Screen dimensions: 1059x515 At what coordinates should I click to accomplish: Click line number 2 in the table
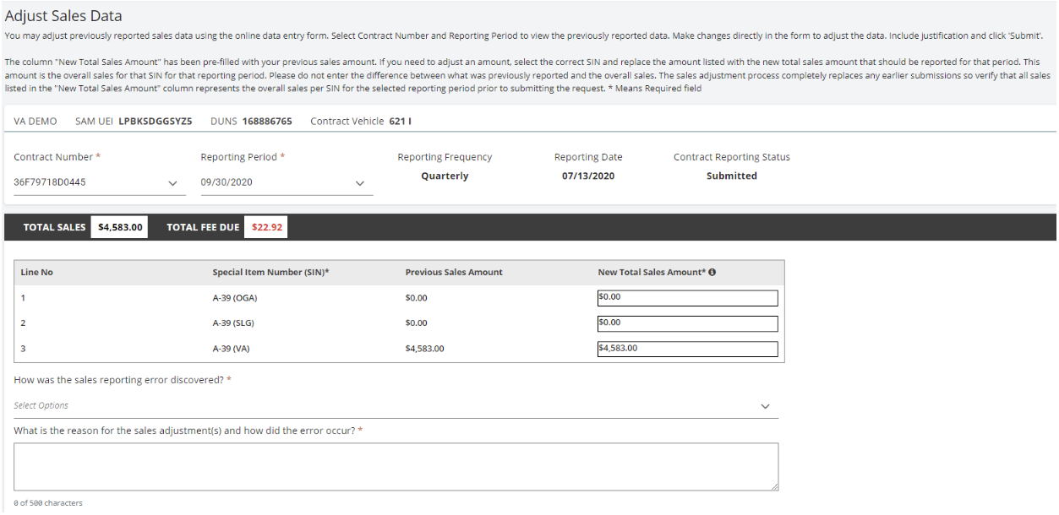point(23,323)
